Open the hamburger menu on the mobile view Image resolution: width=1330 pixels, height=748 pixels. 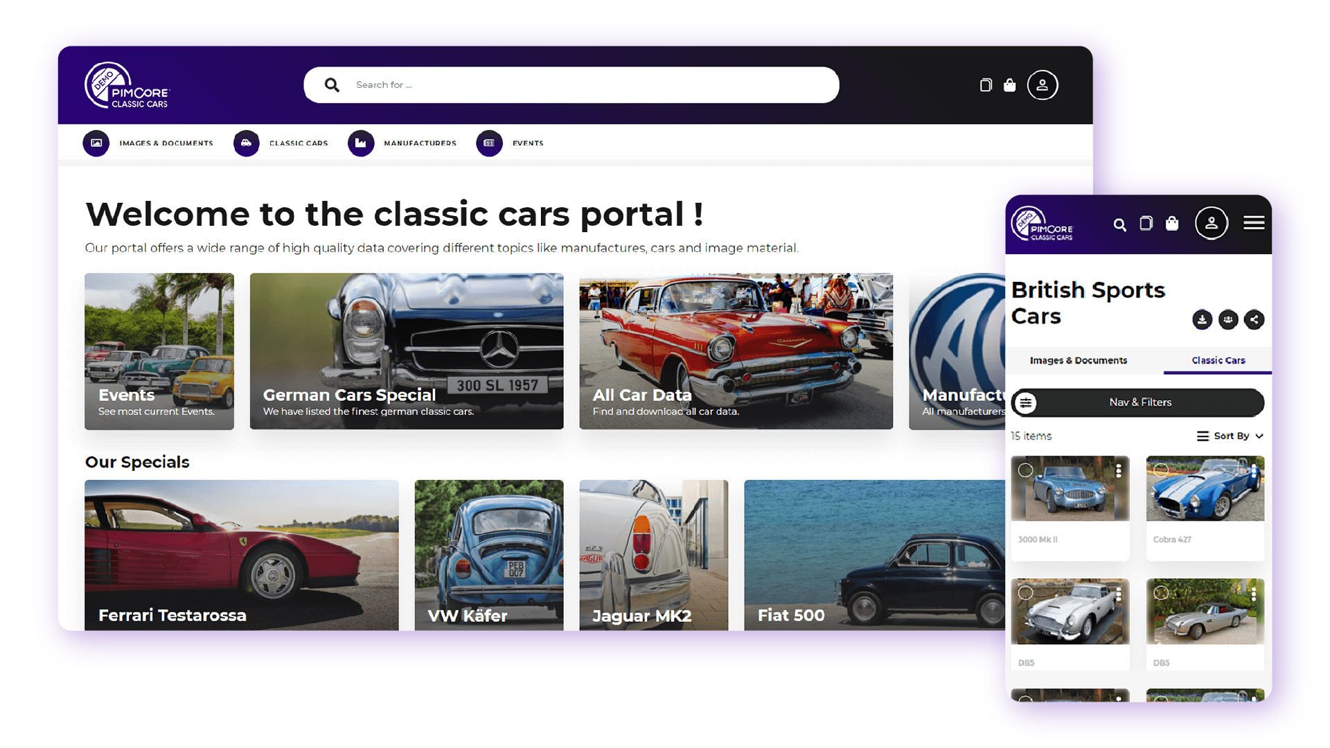pyautogui.click(x=1254, y=223)
